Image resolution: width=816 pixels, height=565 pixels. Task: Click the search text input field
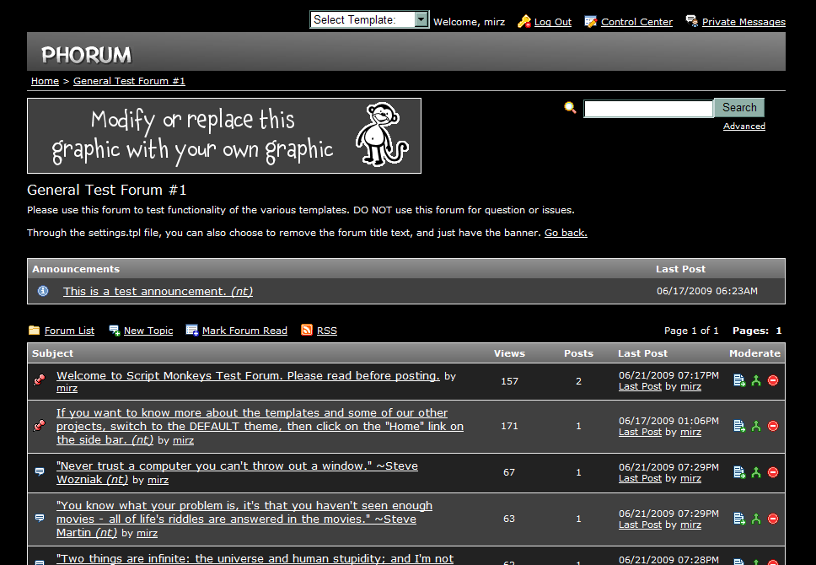(x=648, y=108)
